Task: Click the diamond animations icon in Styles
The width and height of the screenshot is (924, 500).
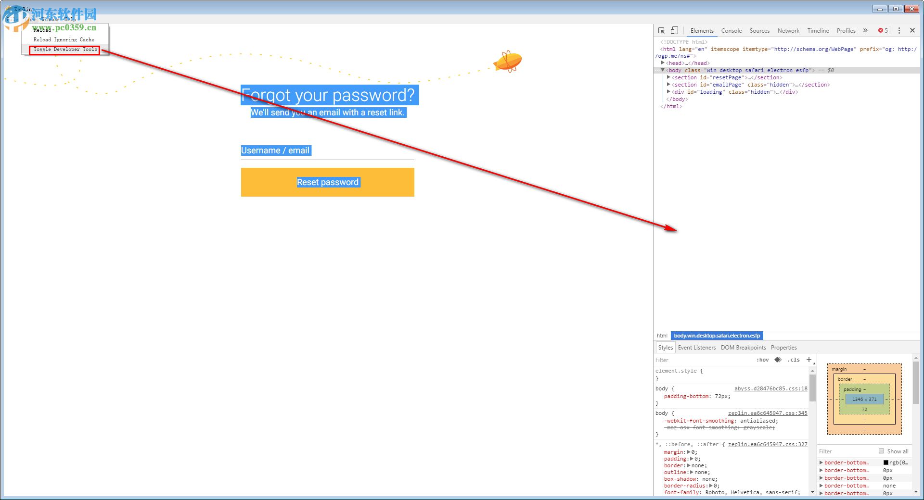Action: (x=778, y=360)
